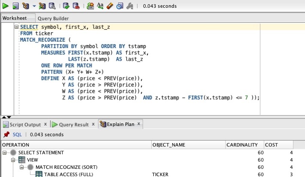
Task: Click the SQL link in results pane
Action: coord(17,134)
